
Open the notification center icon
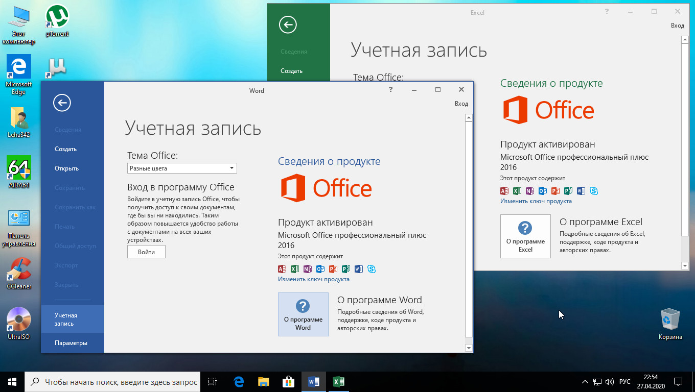point(678,382)
